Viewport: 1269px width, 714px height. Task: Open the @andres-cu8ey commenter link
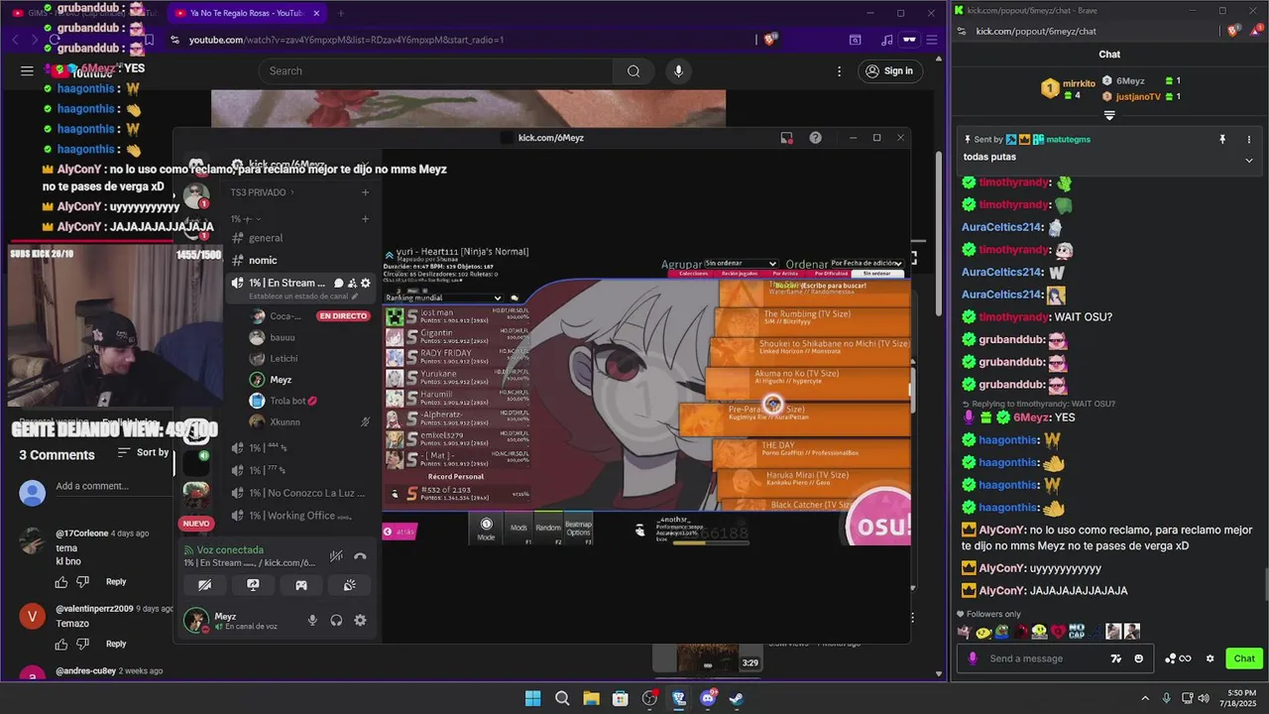[x=85, y=671]
